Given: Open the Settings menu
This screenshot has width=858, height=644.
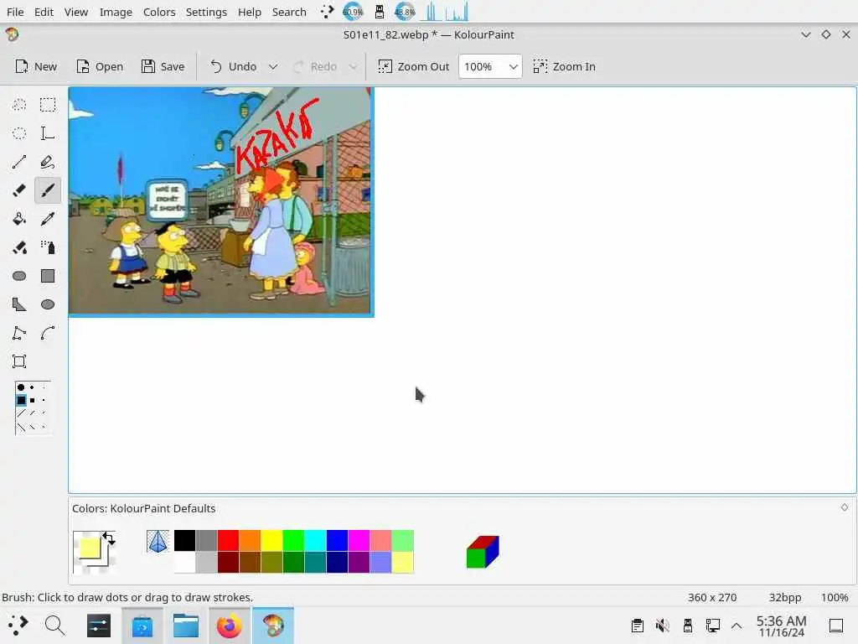Looking at the screenshot, I should tap(206, 12).
